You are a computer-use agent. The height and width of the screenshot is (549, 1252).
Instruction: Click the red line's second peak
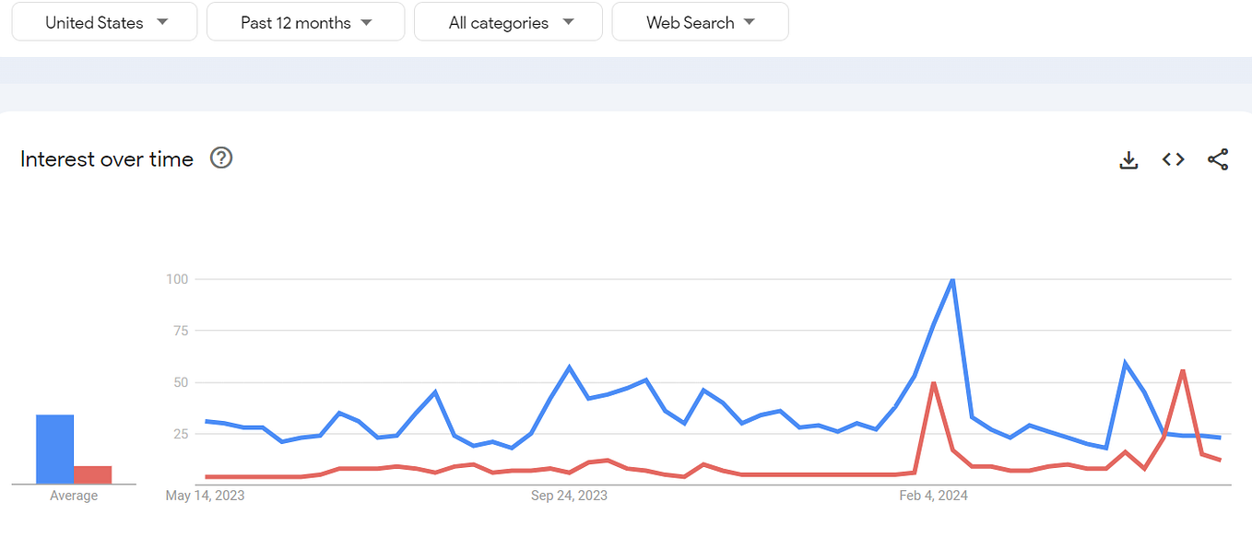click(x=1182, y=370)
